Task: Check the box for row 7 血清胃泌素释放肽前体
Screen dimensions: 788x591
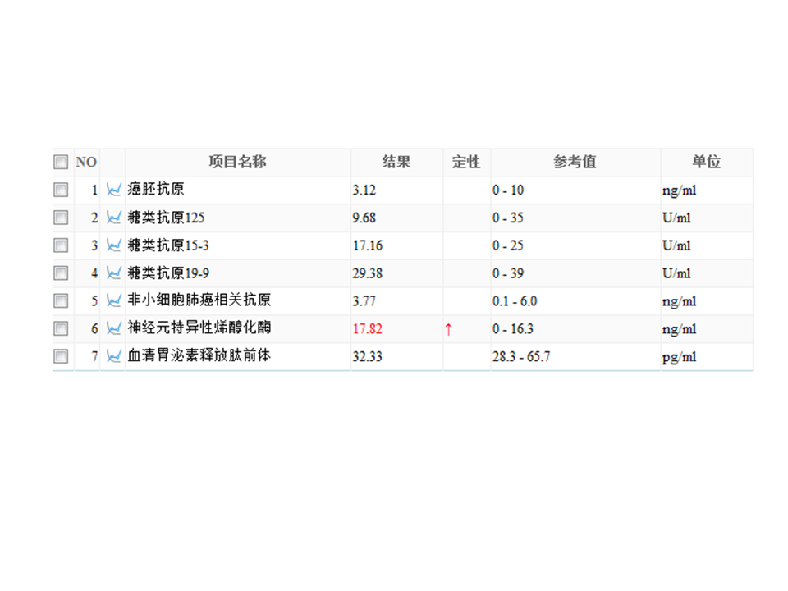Action: click(61, 356)
